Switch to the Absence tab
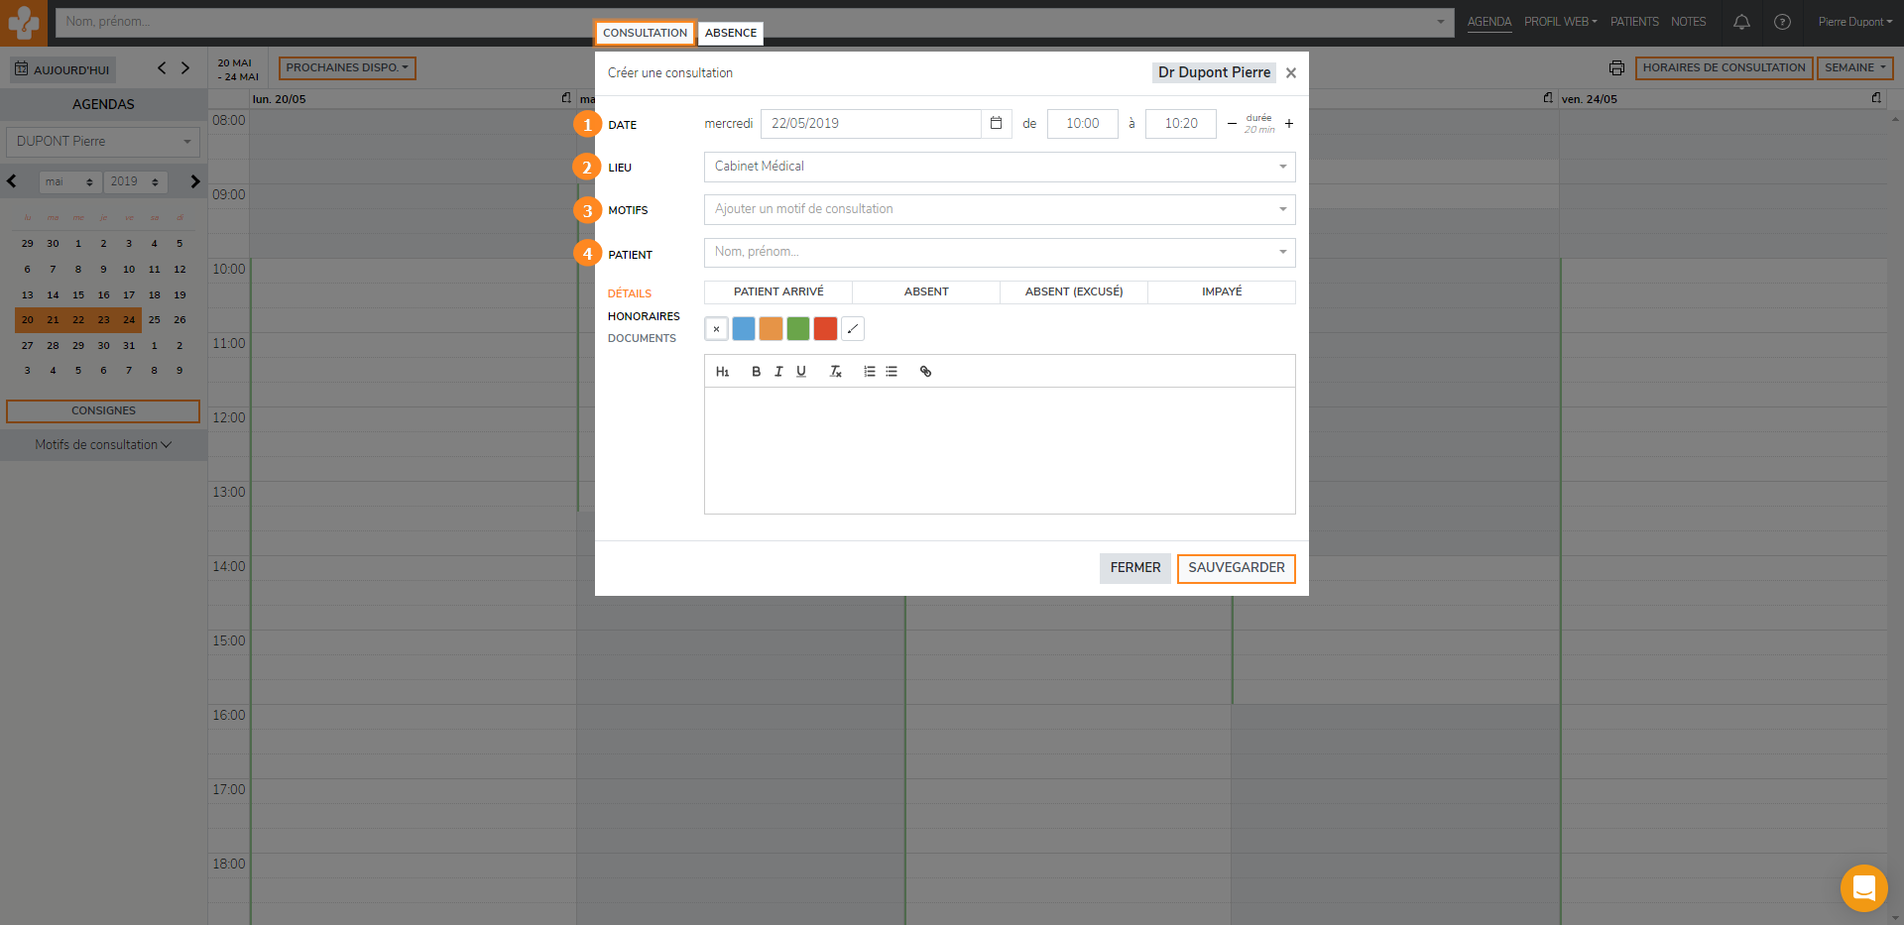The width and height of the screenshot is (1904, 925). coord(730,34)
